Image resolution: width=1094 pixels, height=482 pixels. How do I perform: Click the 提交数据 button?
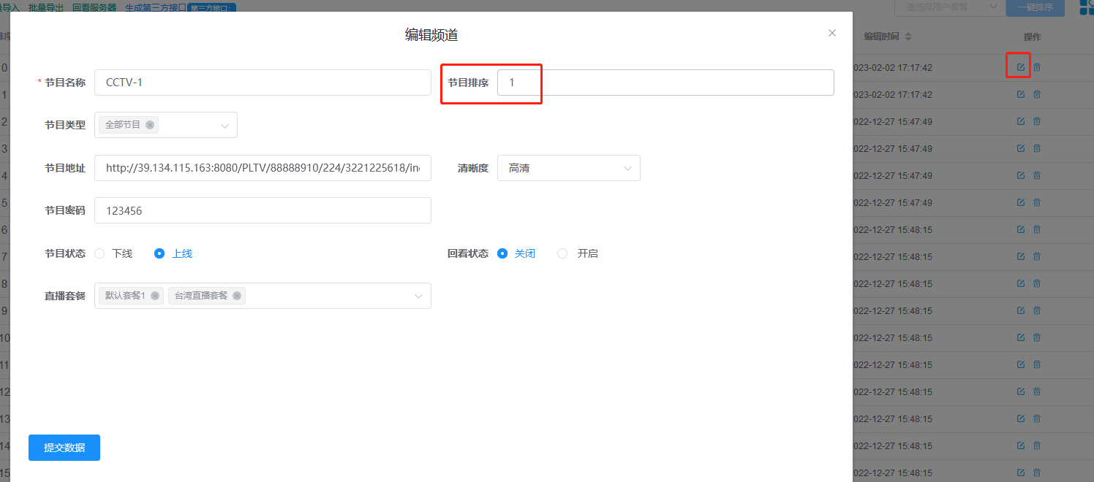tap(64, 448)
